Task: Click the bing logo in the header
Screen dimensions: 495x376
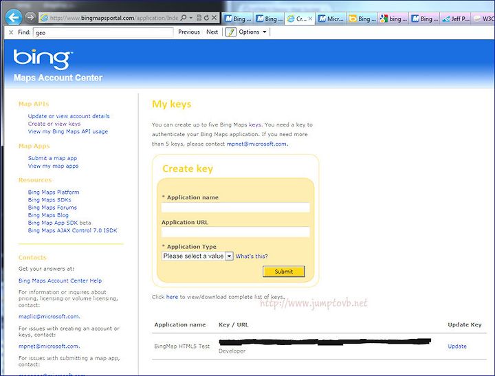Action: point(43,59)
